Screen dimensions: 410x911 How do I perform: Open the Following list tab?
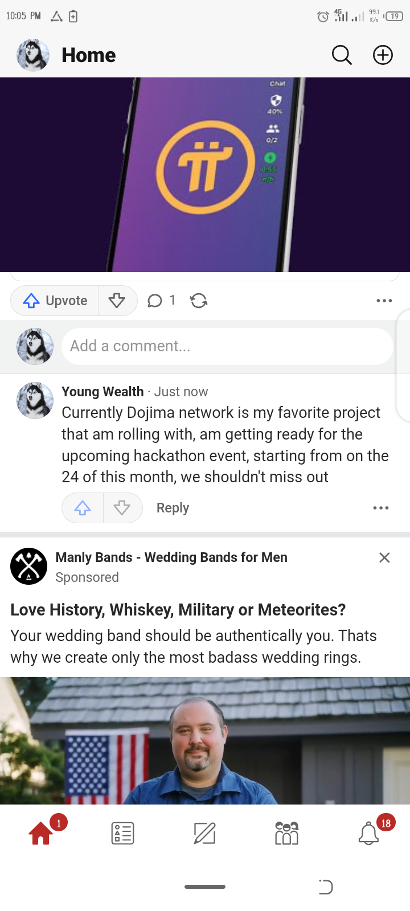pyautogui.click(x=123, y=833)
